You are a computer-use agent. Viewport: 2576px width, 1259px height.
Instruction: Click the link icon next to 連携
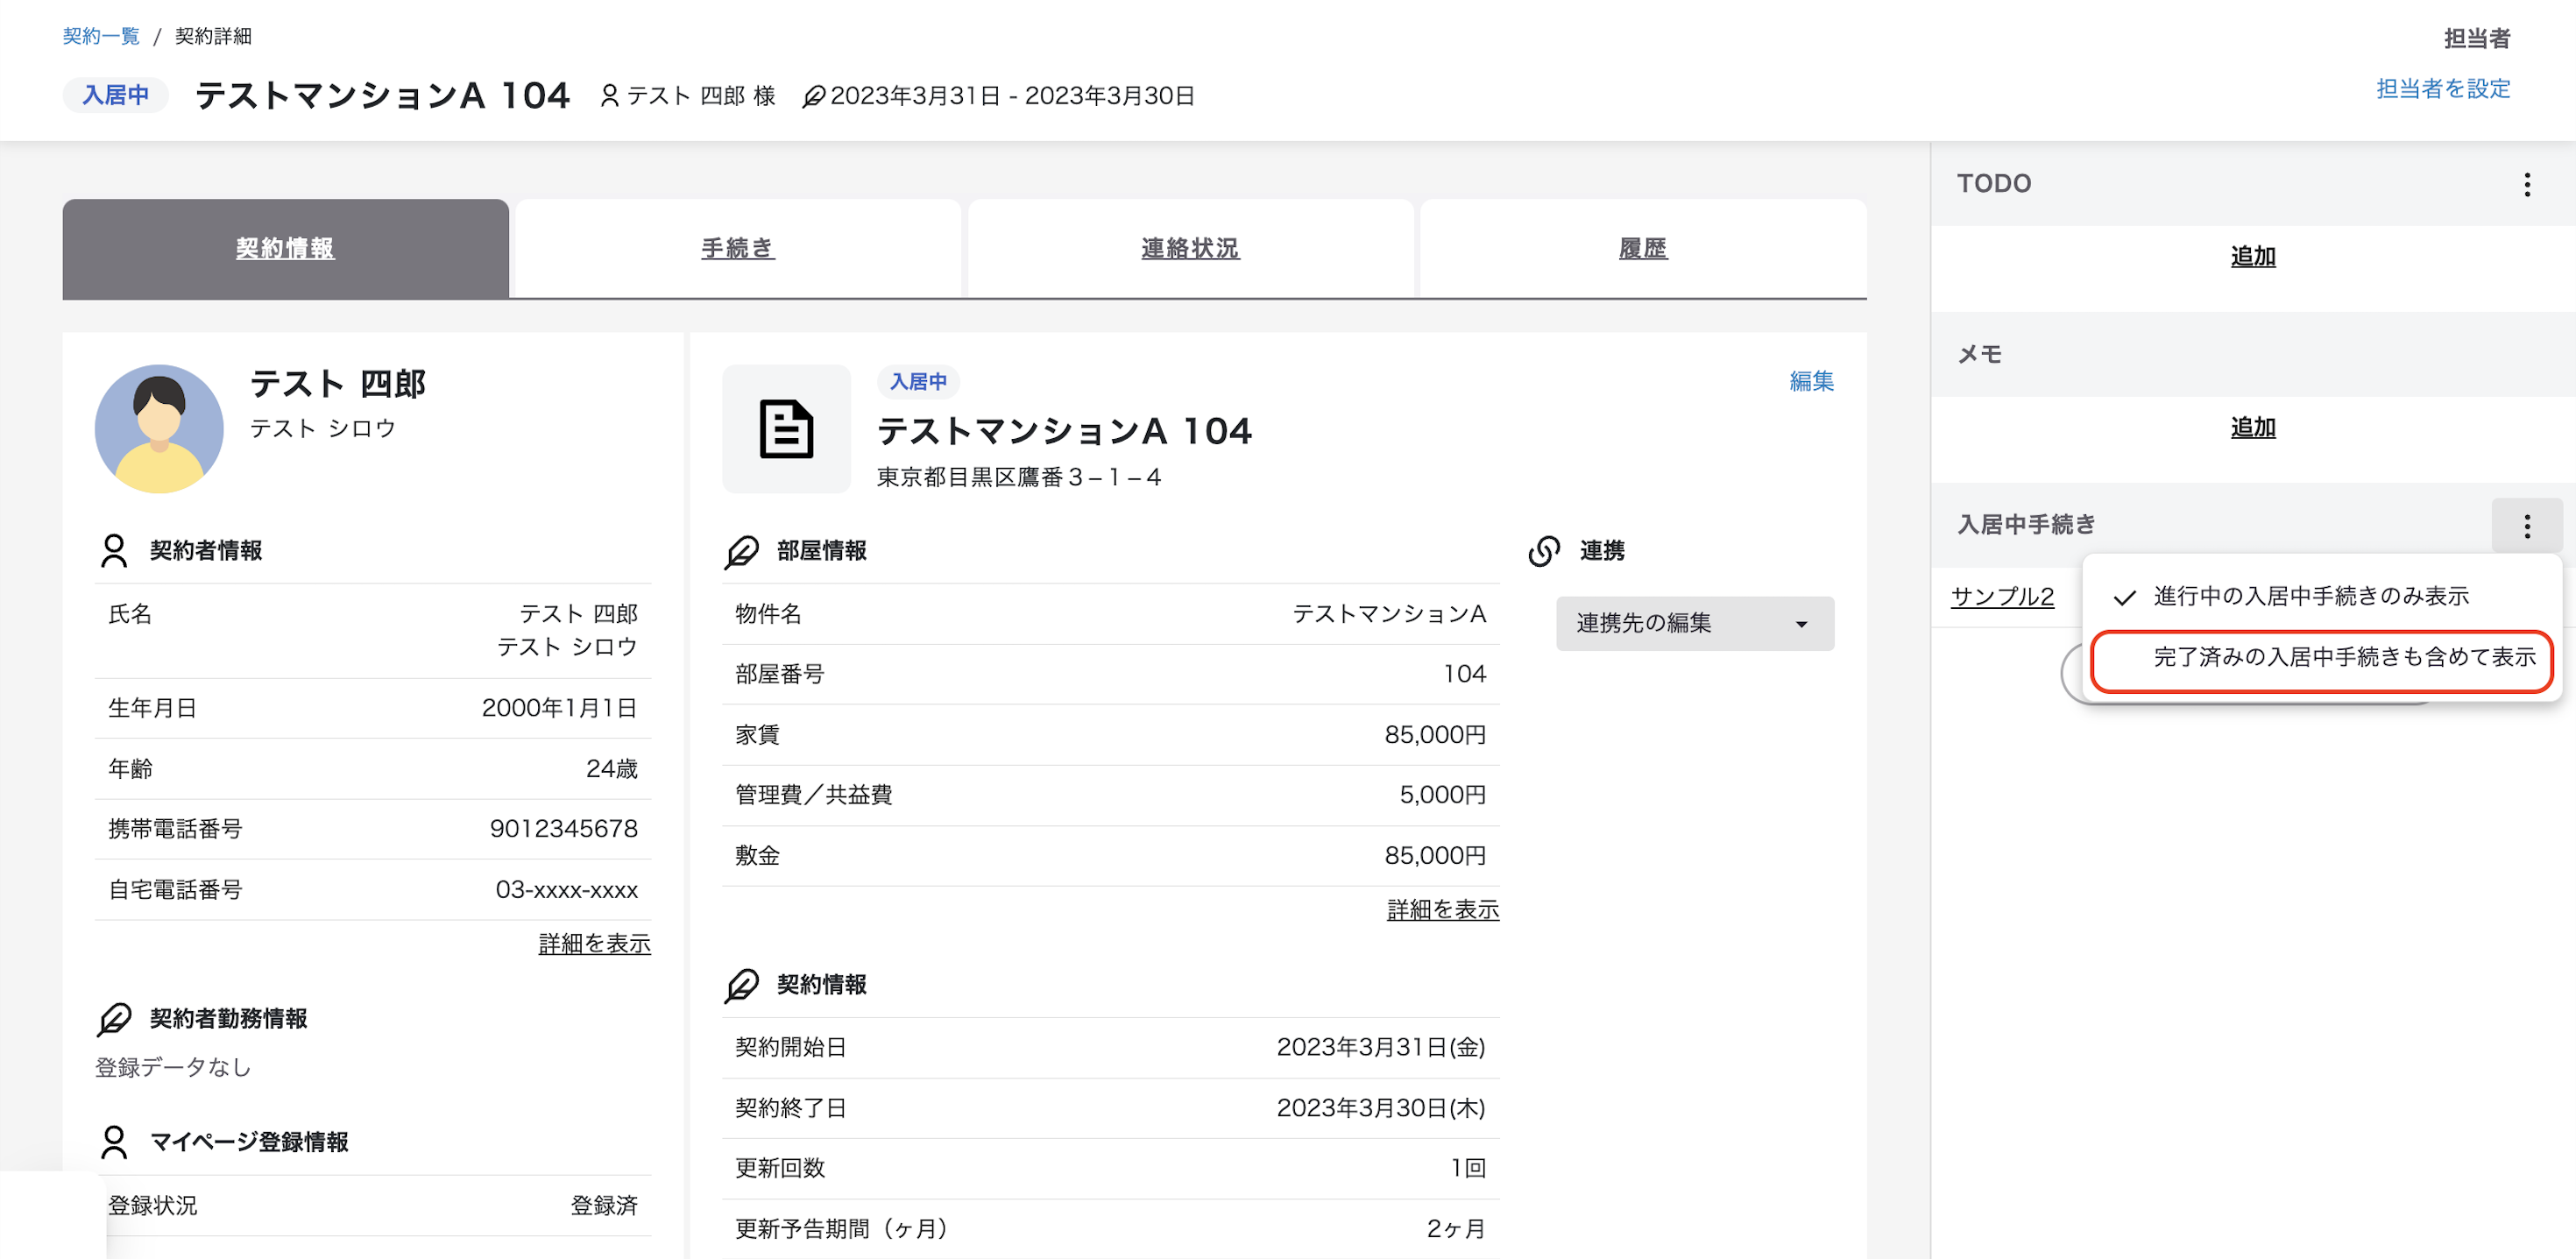click(x=1544, y=551)
